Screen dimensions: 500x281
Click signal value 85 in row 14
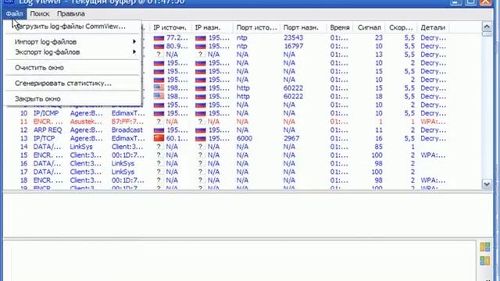click(378, 147)
